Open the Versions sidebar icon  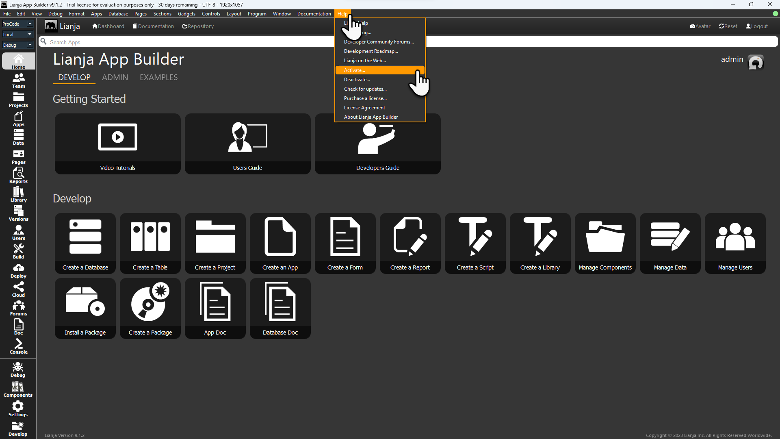pyautogui.click(x=18, y=213)
